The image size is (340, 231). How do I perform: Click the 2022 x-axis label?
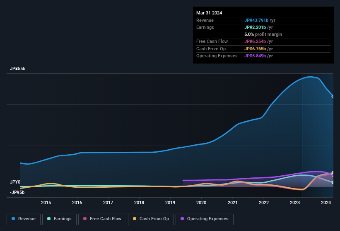(264, 203)
